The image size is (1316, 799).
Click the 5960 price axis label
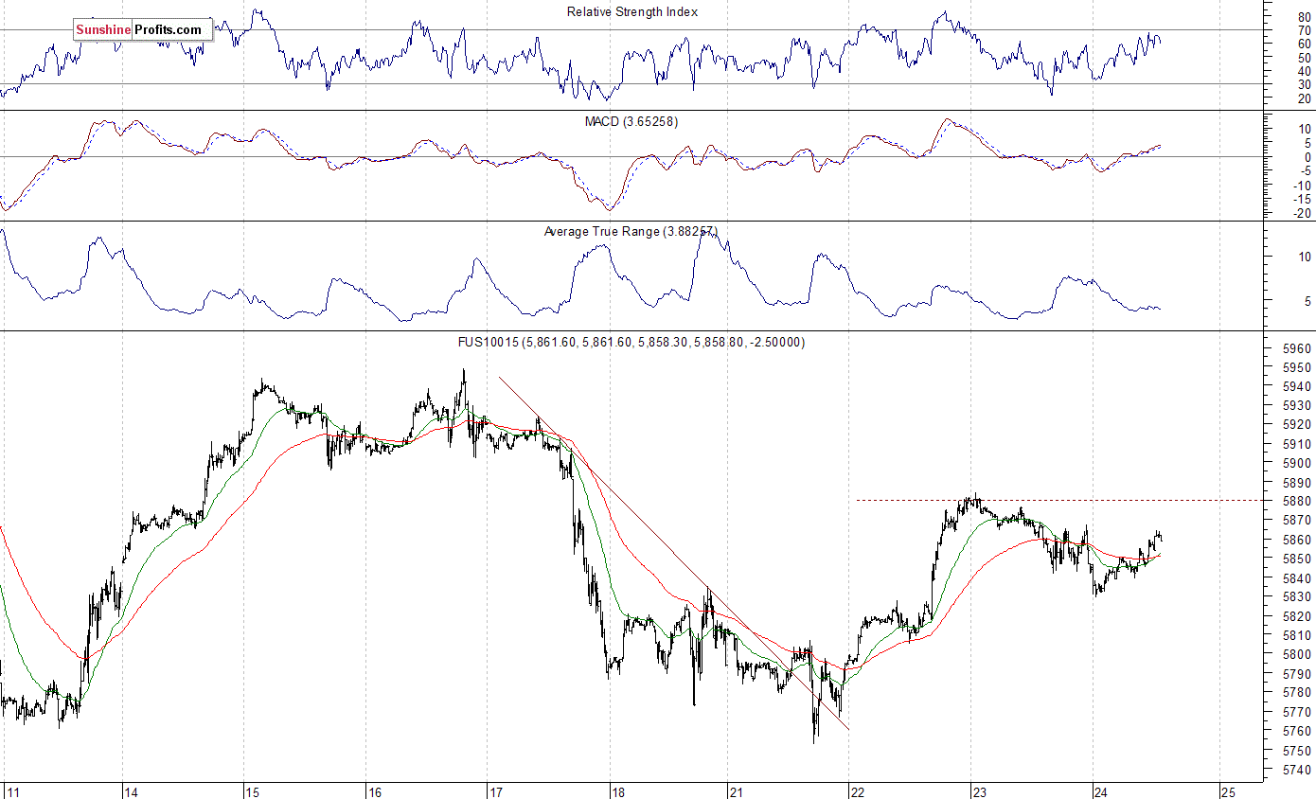(1298, 348)
